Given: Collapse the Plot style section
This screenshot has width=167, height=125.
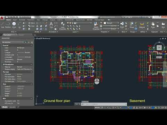Looking at the screenshot, I should 31,72.
